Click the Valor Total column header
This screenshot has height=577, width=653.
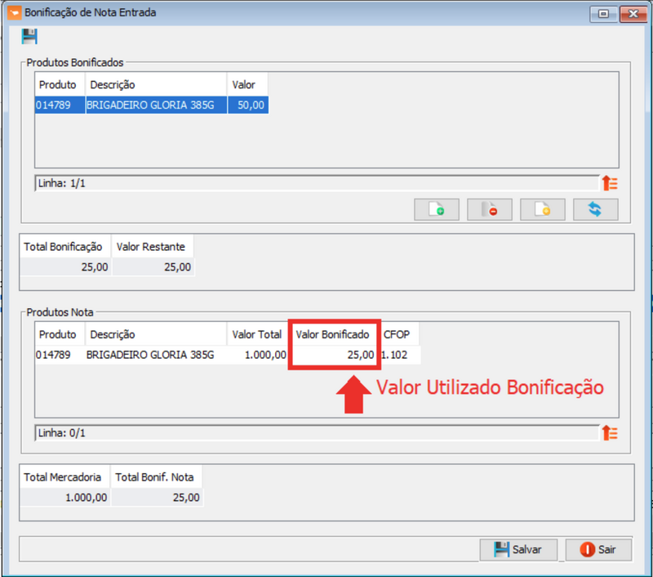(x=257, y=334)
